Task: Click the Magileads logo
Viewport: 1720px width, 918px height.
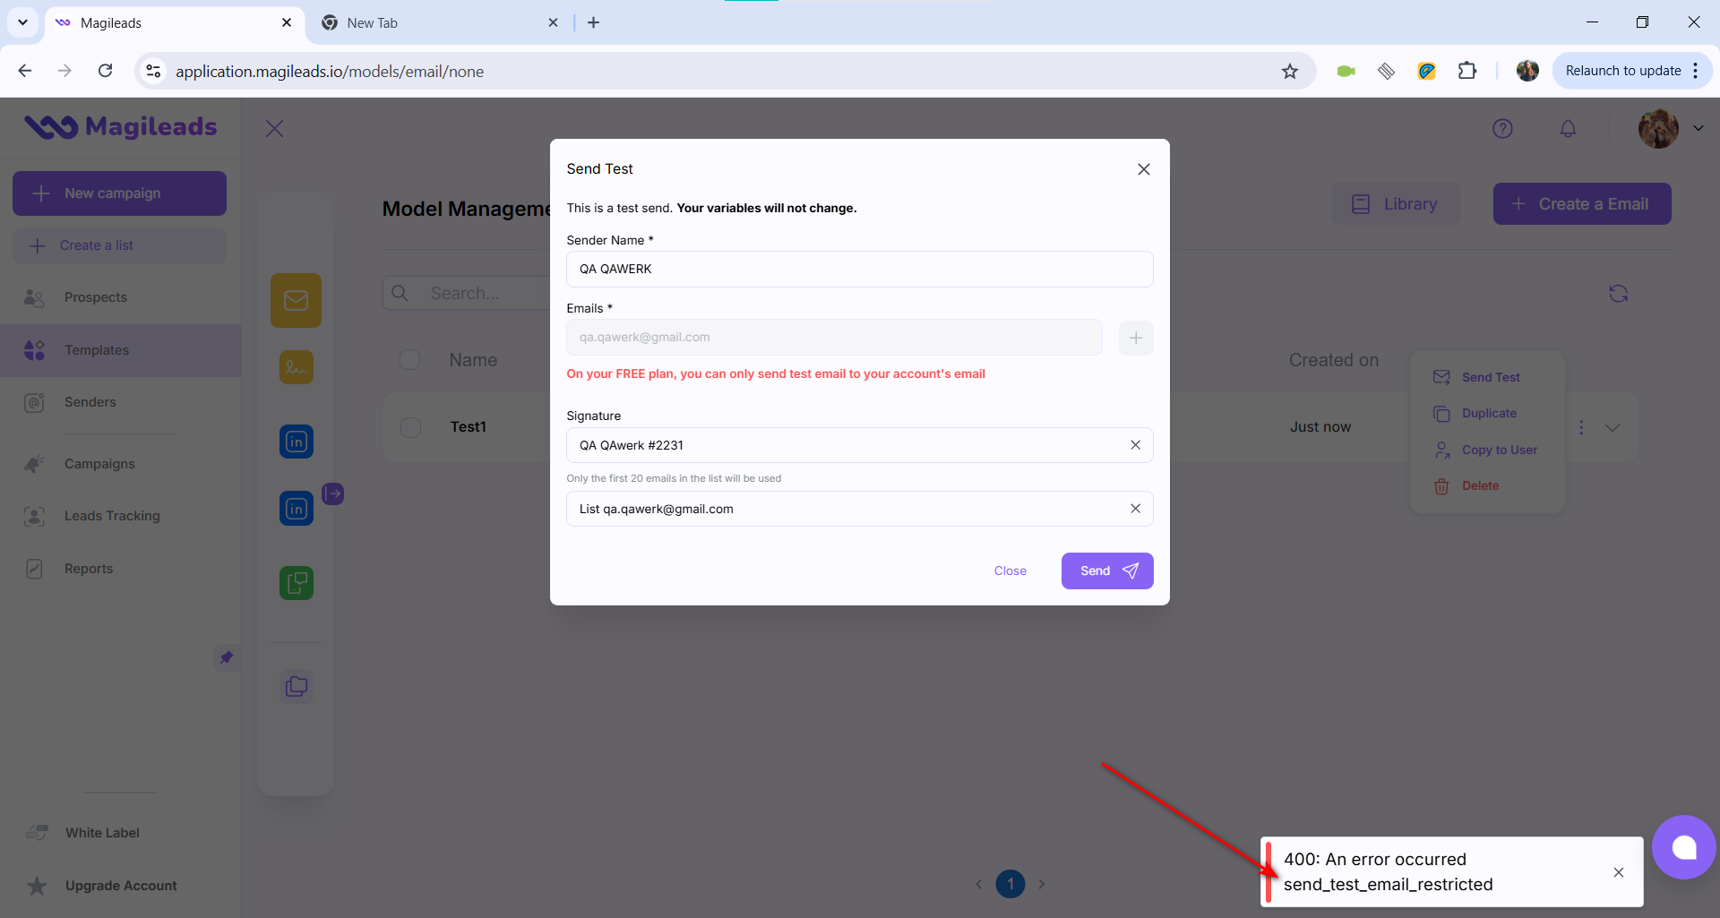Action: point(120,127)
